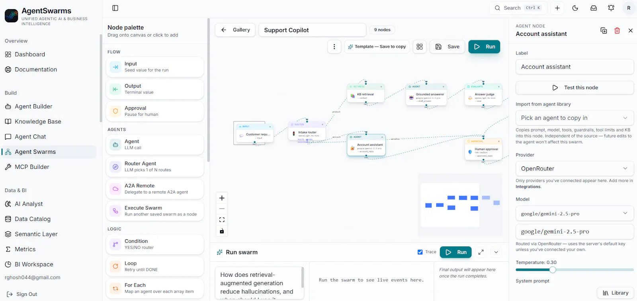Edit the Support Copilot title field

point(312,30)
